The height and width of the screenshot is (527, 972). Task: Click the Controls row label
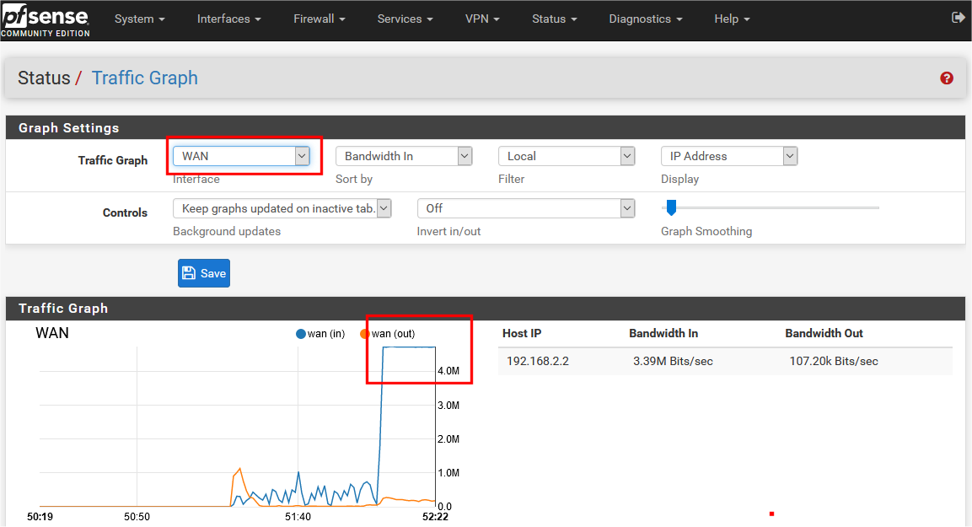pos(126,212)
